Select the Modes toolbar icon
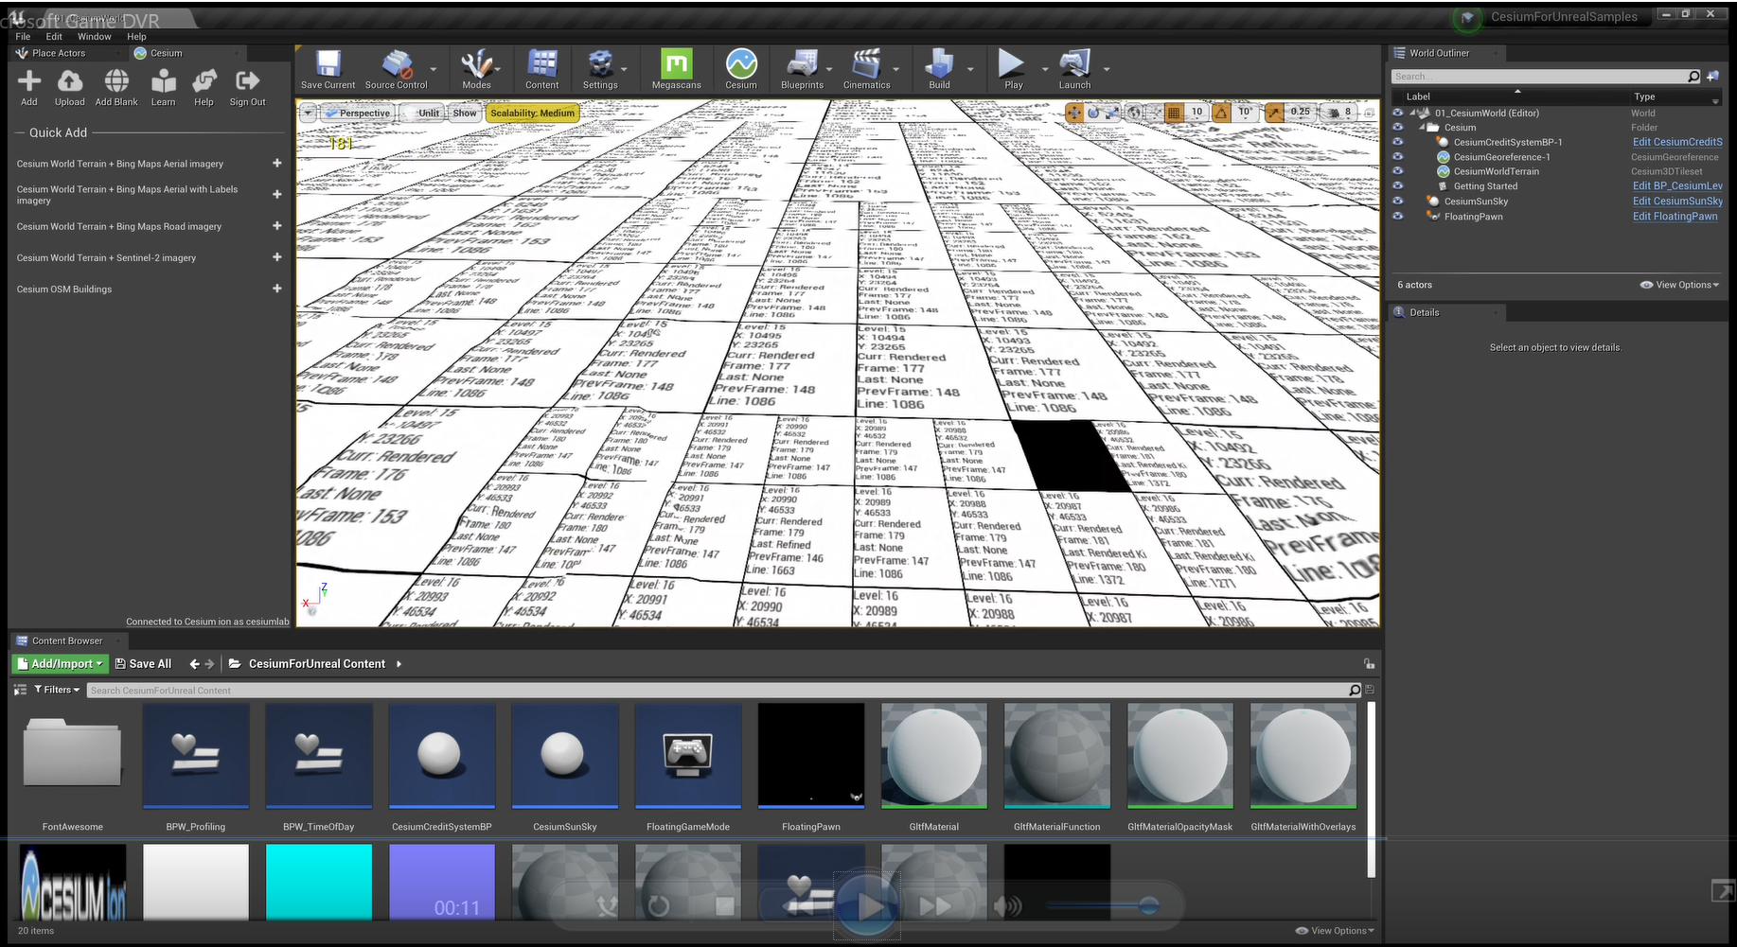This screenshot has width=1737, height=947. (476, 68)
